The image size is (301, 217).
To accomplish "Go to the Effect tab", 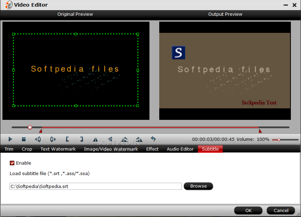I will coord(152,149).
